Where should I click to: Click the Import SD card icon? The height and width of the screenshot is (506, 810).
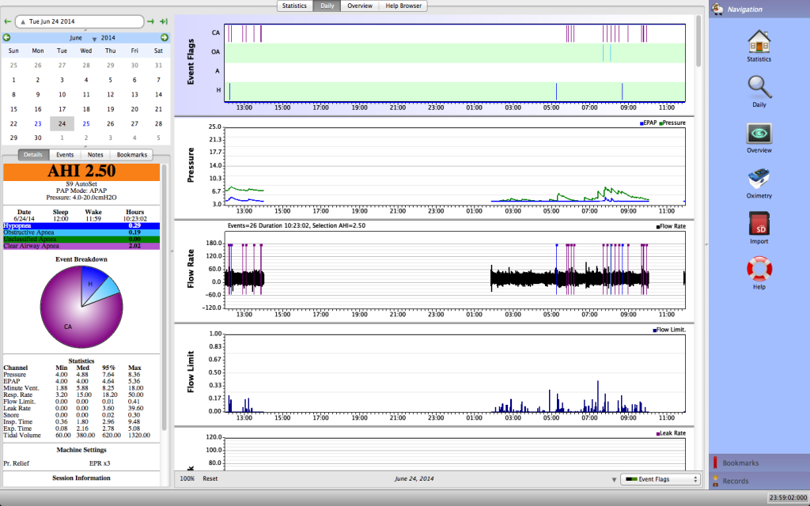click(759, 225)
